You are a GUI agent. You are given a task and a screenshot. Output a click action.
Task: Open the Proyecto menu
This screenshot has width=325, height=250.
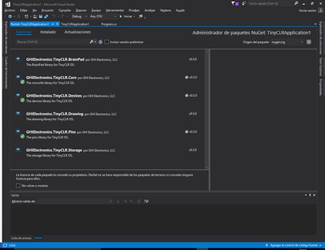coord(47,10)
